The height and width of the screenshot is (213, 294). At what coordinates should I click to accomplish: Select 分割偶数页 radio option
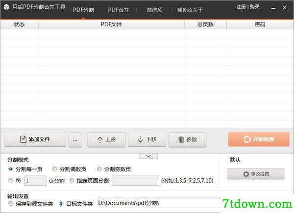54,169
